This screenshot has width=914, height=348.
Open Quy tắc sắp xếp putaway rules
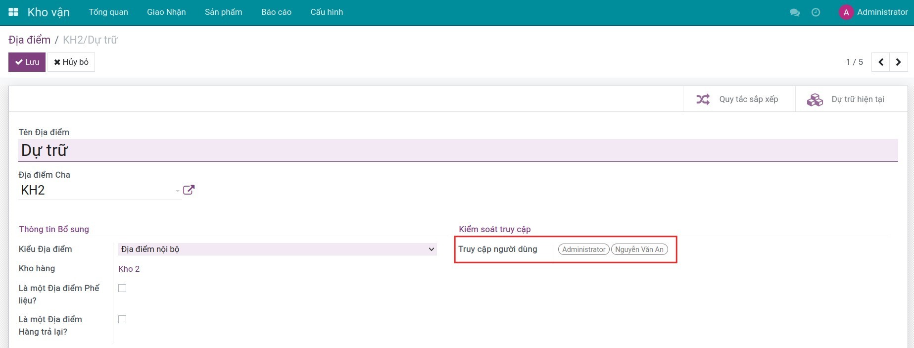tap(738, 99)
